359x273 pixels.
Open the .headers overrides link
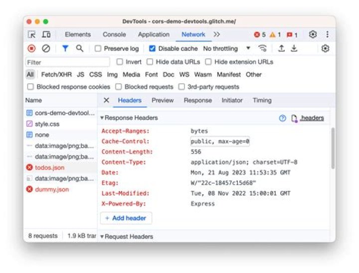click(x=312, y=118)
